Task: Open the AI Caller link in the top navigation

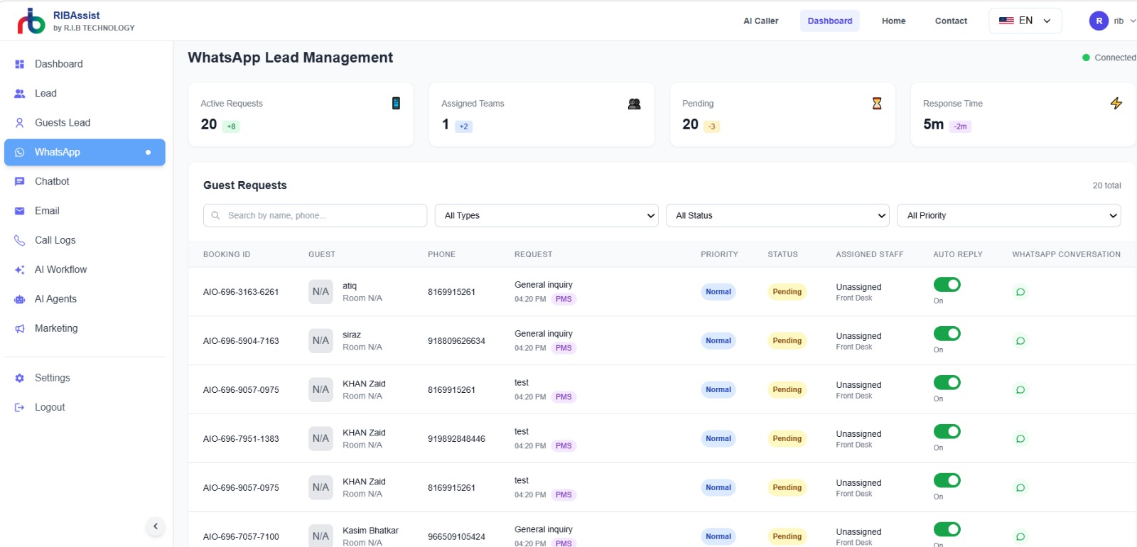Action: click(x=761, y=21)
